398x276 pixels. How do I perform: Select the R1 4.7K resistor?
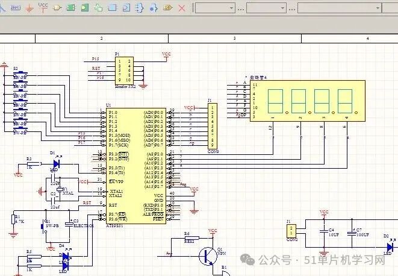click(x=13, y=219)
